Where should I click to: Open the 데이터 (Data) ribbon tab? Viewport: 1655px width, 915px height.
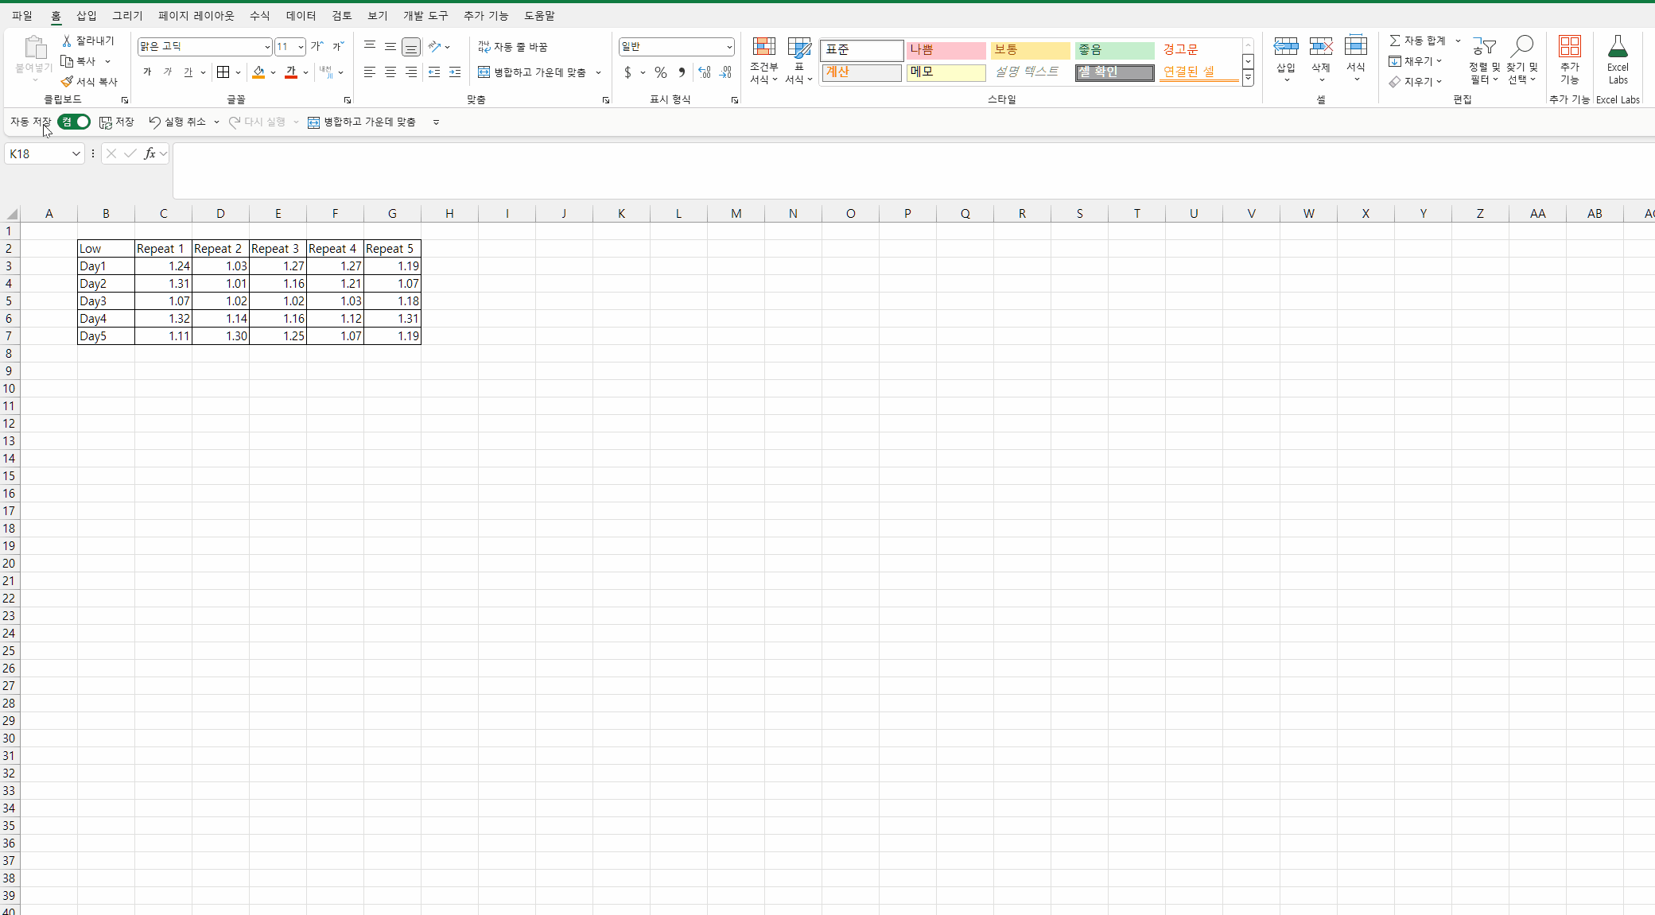point(301,15)
